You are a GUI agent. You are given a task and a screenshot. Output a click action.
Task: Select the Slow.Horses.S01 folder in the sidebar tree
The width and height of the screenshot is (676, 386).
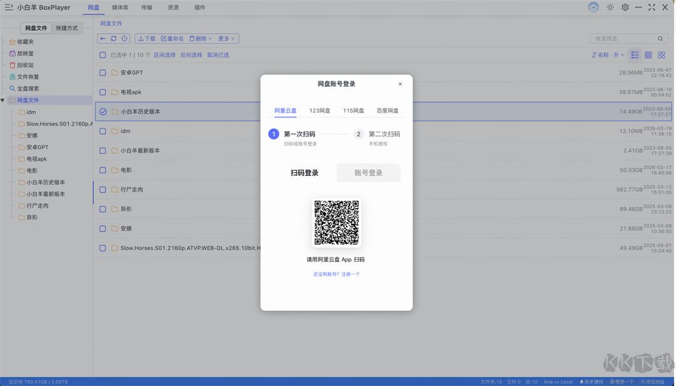[55, 124]
